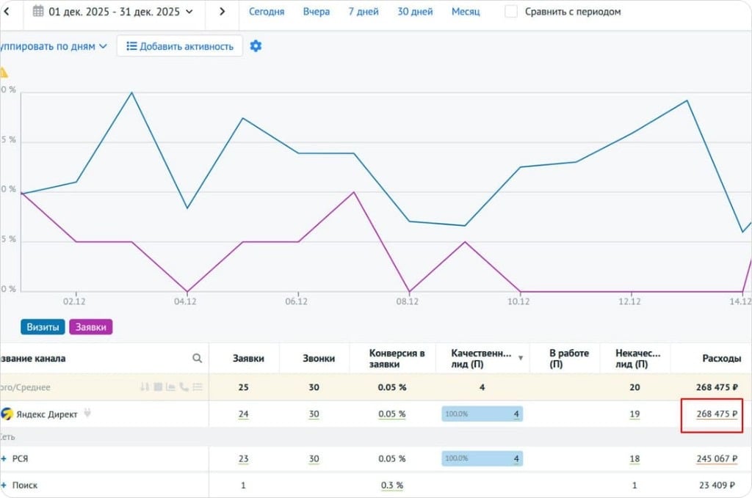The image size is (752, 498).
Task: Toggle the Визиты series on chart
Action: pos(43,327)
